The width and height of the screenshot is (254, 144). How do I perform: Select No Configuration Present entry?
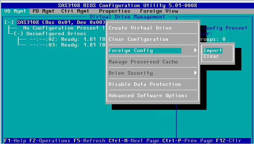pyautogui.click(x=61, y=28)
